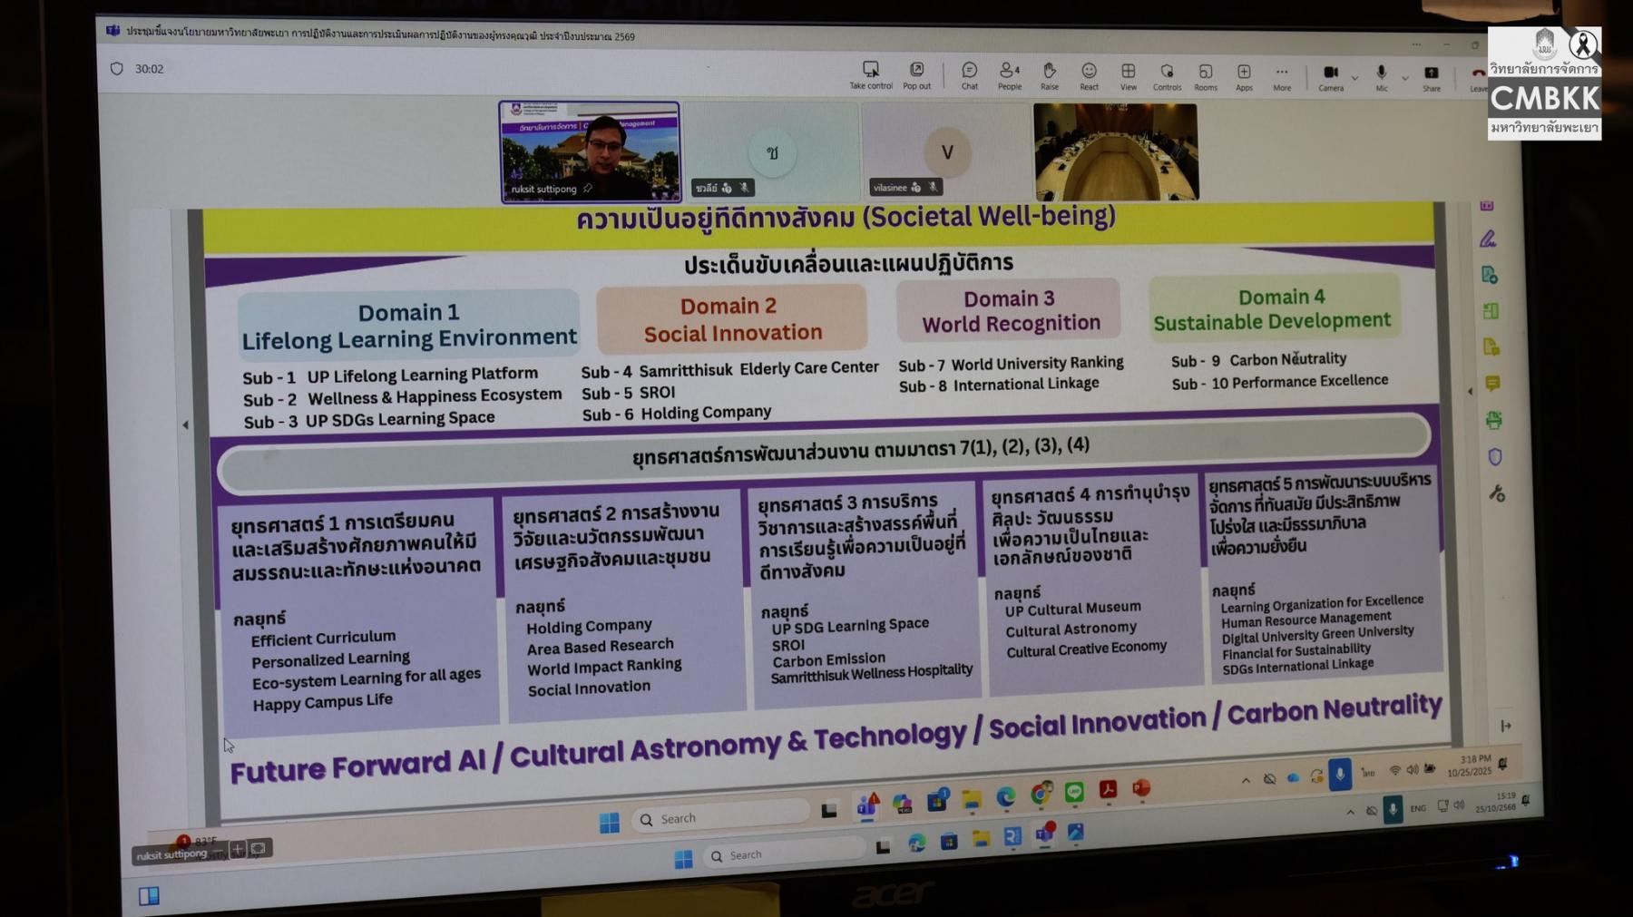This screenshot has width=1633, height=917.
Task: Open the View layout menu
Action: point(1128,74)
